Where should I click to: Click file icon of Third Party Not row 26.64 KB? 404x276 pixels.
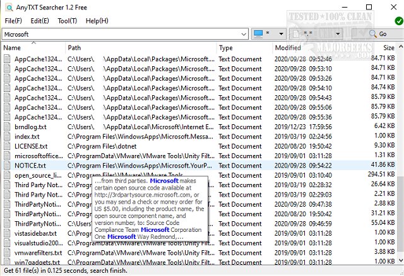click(7, 185)
